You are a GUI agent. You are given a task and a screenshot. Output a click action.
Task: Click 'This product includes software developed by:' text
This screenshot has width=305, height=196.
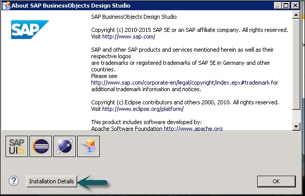(146, 122)
